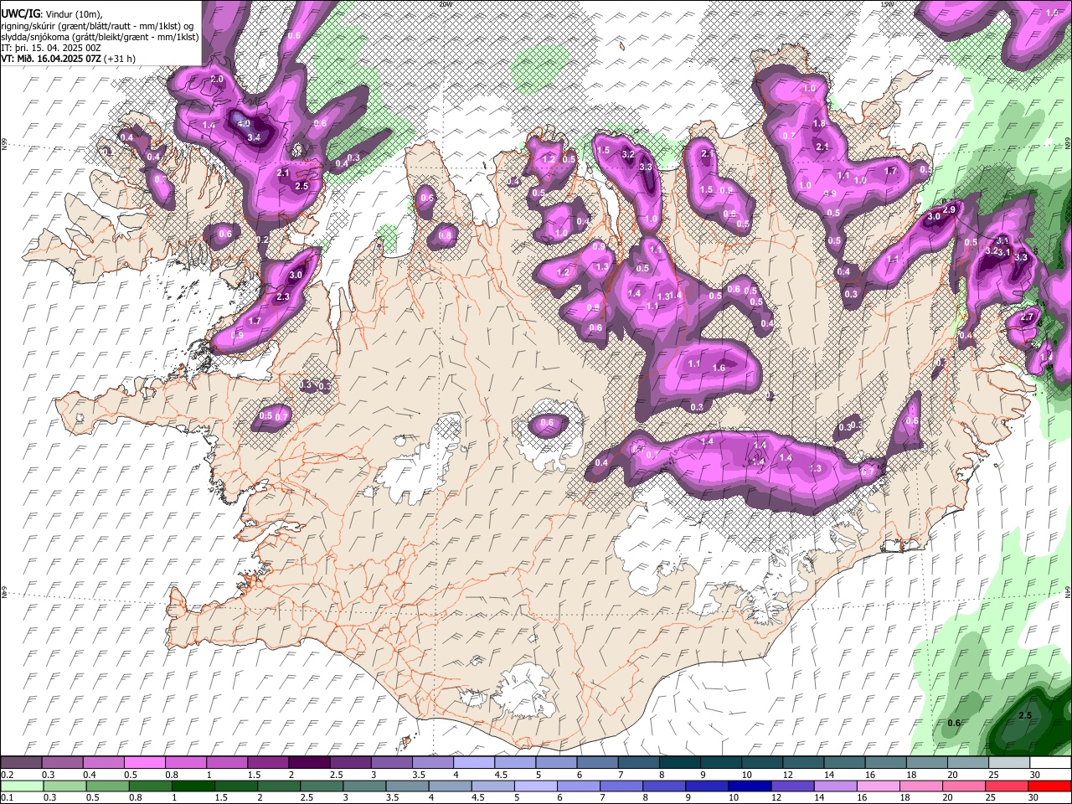Screen dimensions: 1072x804
Task: Click the 15W longitude label on the top edge
Action: point(888,3)
